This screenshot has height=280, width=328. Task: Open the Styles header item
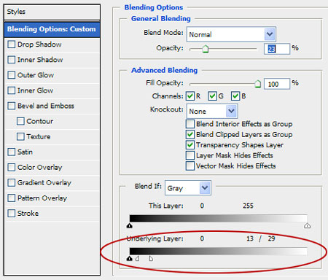pos(52,12)
